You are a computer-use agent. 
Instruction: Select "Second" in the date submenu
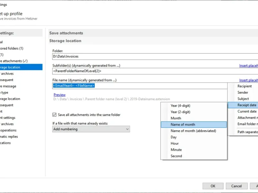tap(176, 156)
